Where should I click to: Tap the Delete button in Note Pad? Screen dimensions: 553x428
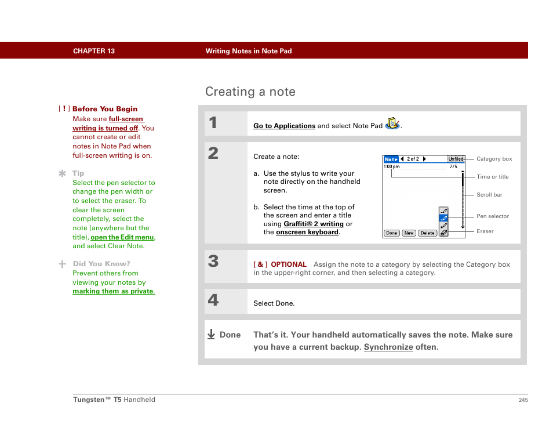point(427,233)
